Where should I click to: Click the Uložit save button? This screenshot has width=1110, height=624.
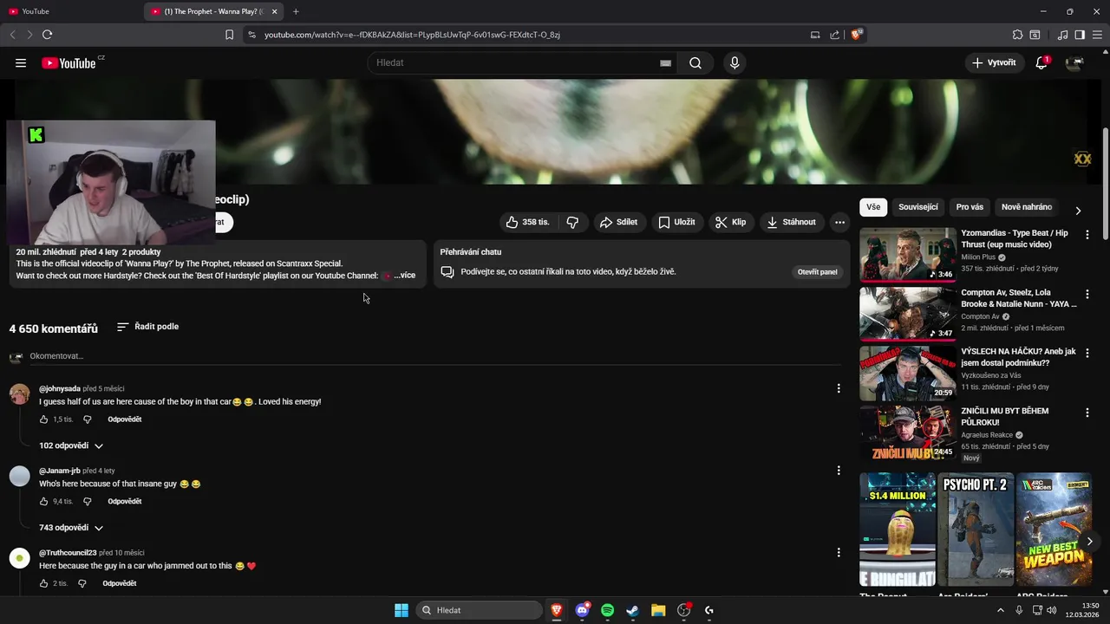(x=676, y=222)
